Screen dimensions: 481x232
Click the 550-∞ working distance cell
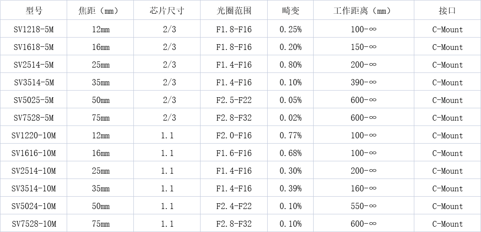click(x=364, y=206)
